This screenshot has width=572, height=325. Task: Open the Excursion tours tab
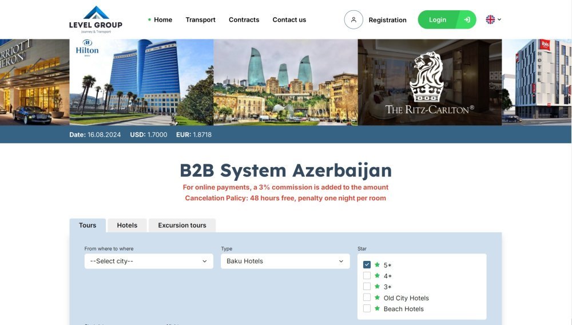tap(182, 225)
